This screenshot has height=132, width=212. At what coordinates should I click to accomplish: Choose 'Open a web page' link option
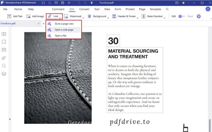point(64,30)
